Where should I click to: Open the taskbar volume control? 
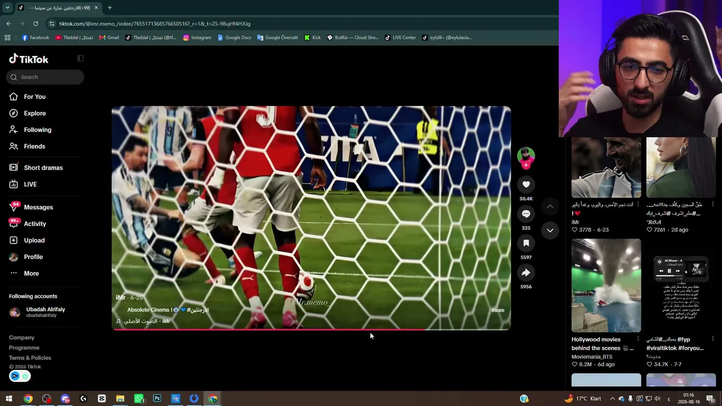[x=657, y=399]
